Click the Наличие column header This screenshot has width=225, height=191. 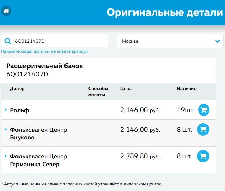pos(187,89)
